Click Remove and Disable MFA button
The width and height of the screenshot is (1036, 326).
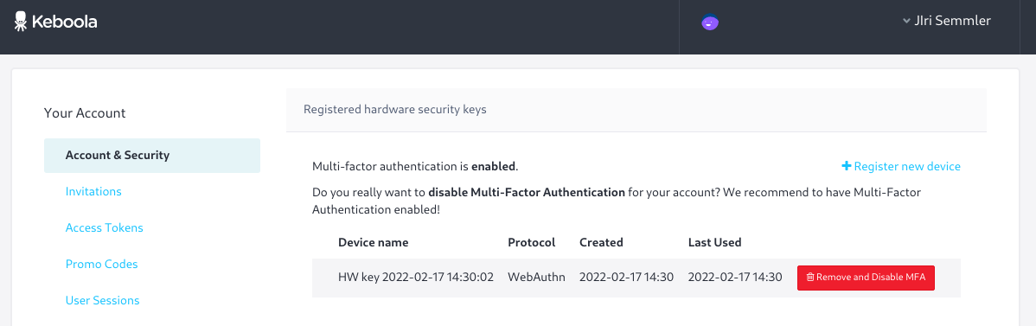pyautogui.click(x=866, y=278)
